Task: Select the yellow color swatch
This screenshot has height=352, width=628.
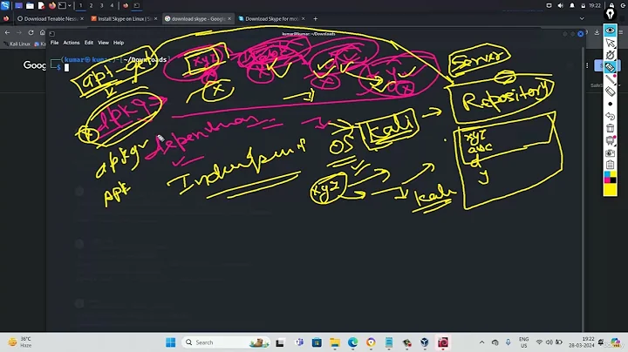Action: pos(610,190)
